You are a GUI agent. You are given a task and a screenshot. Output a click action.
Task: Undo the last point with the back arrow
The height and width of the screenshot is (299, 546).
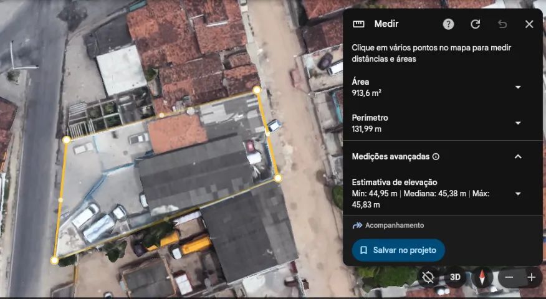pos(502,24)
